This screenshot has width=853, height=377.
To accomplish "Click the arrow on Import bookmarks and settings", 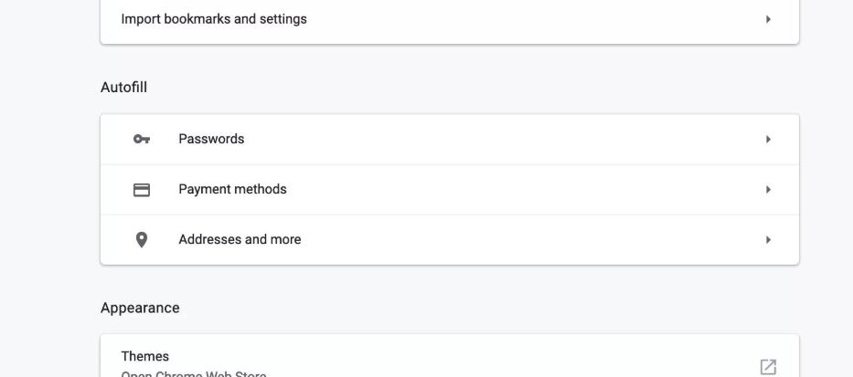I will click(x=768, y=19).
